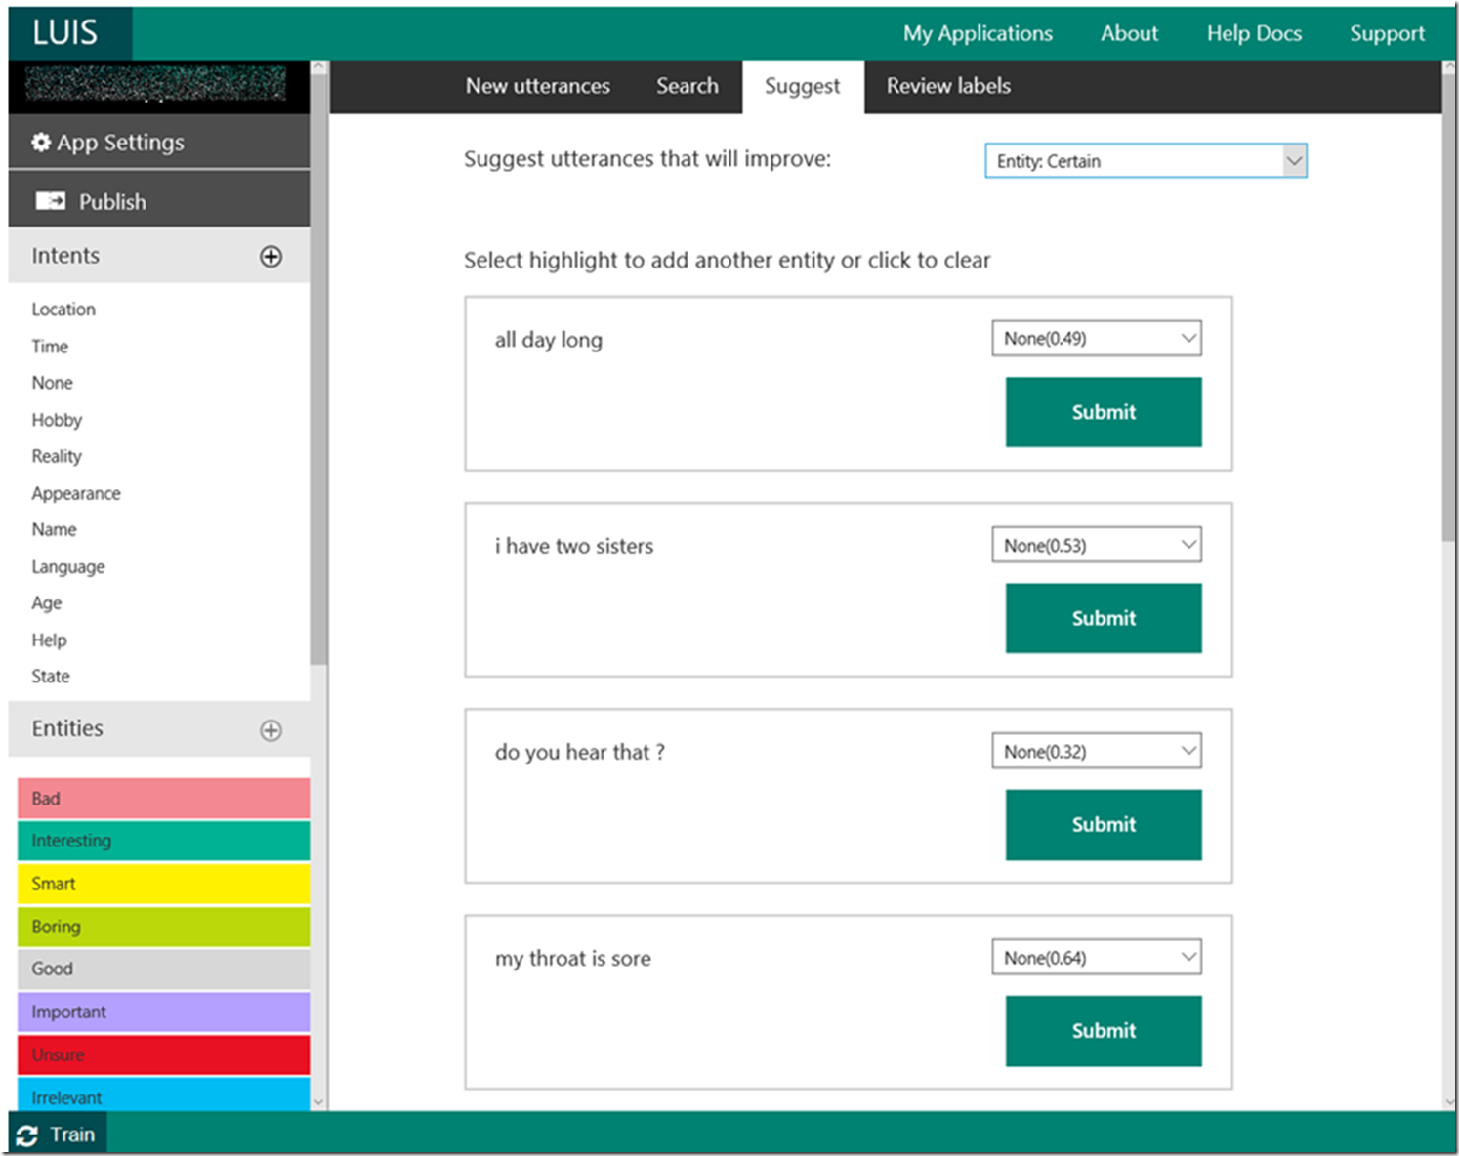Open the Entity: Certain dropdown
The height and width of the screenshot is (1156, 1459).
(x=1146, y=161)
